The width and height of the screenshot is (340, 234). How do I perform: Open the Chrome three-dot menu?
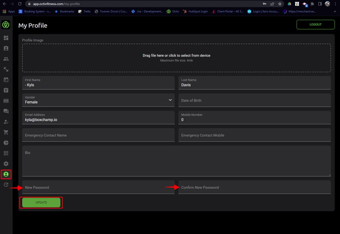click(x=335, y=3)
